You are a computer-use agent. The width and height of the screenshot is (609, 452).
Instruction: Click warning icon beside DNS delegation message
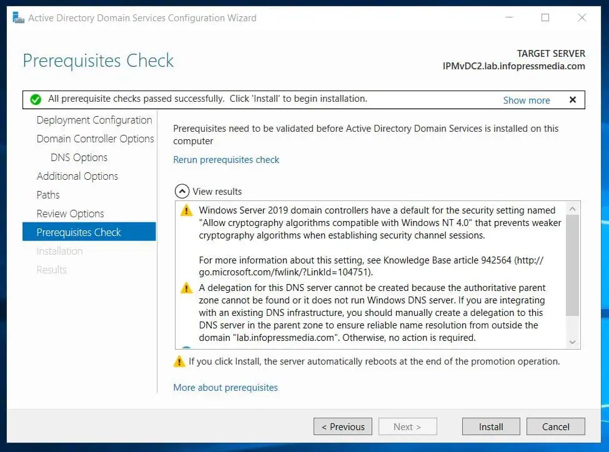coord(186,288)
